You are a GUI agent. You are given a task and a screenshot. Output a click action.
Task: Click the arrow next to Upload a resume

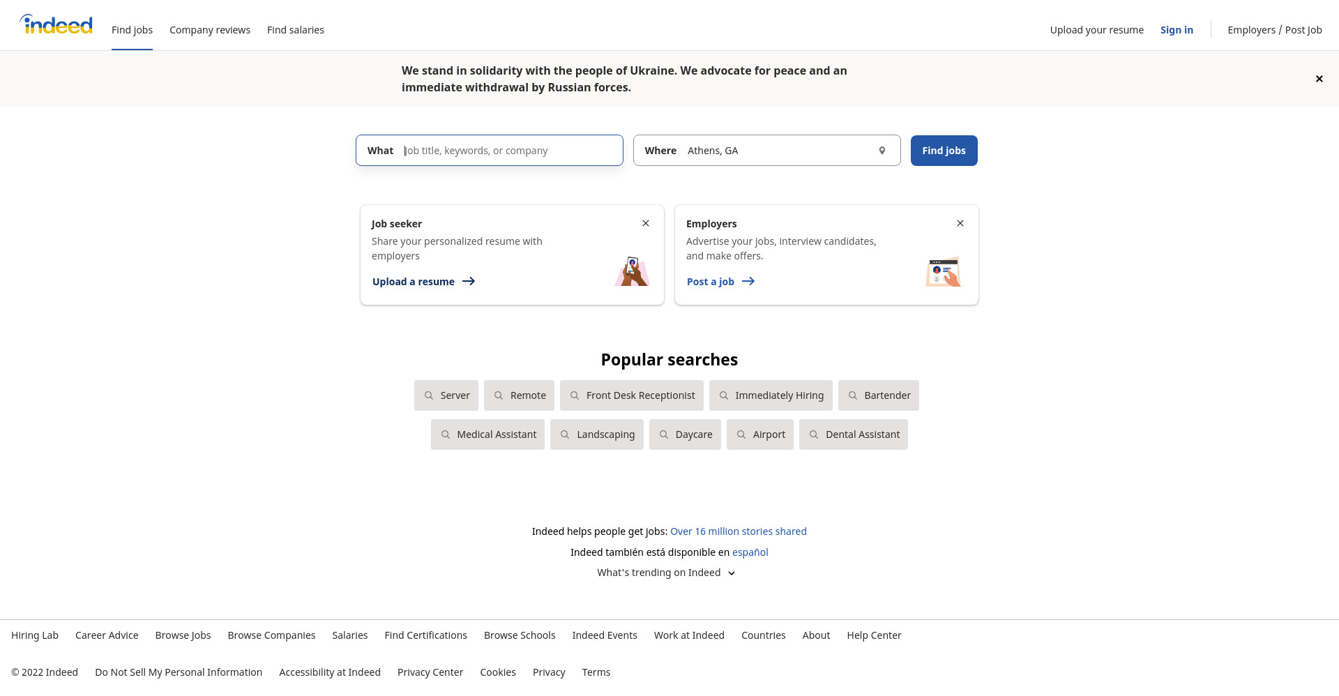(469, 282)
